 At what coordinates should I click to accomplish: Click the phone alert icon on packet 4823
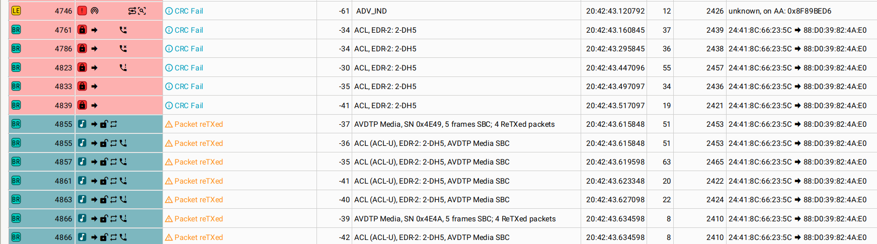pos(123,68)
